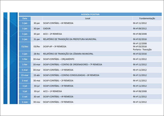Click the 'AGENDA POSITIVA' table title
Screen dimensions: 164x116
coord(90,14)
